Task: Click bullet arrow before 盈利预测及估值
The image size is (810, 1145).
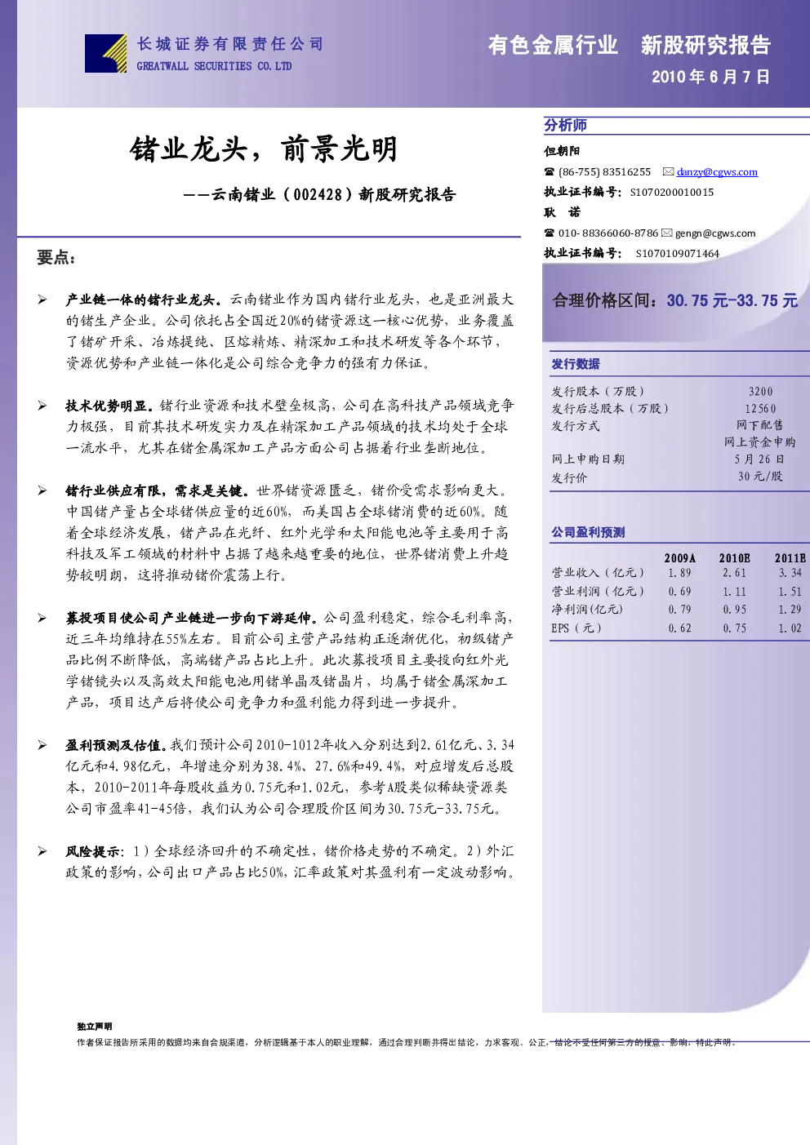Action: (42, 745)
